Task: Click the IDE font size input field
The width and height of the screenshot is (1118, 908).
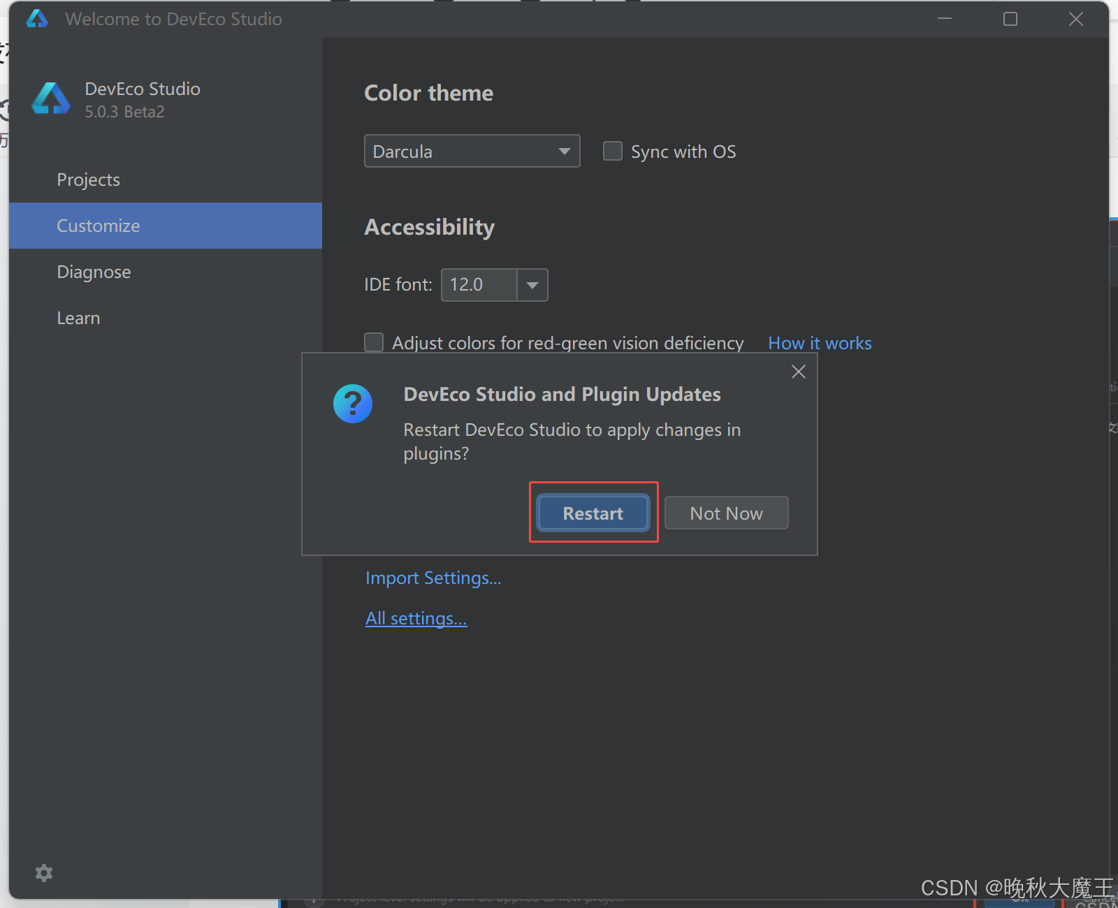Action: click(x=479, y=285)
